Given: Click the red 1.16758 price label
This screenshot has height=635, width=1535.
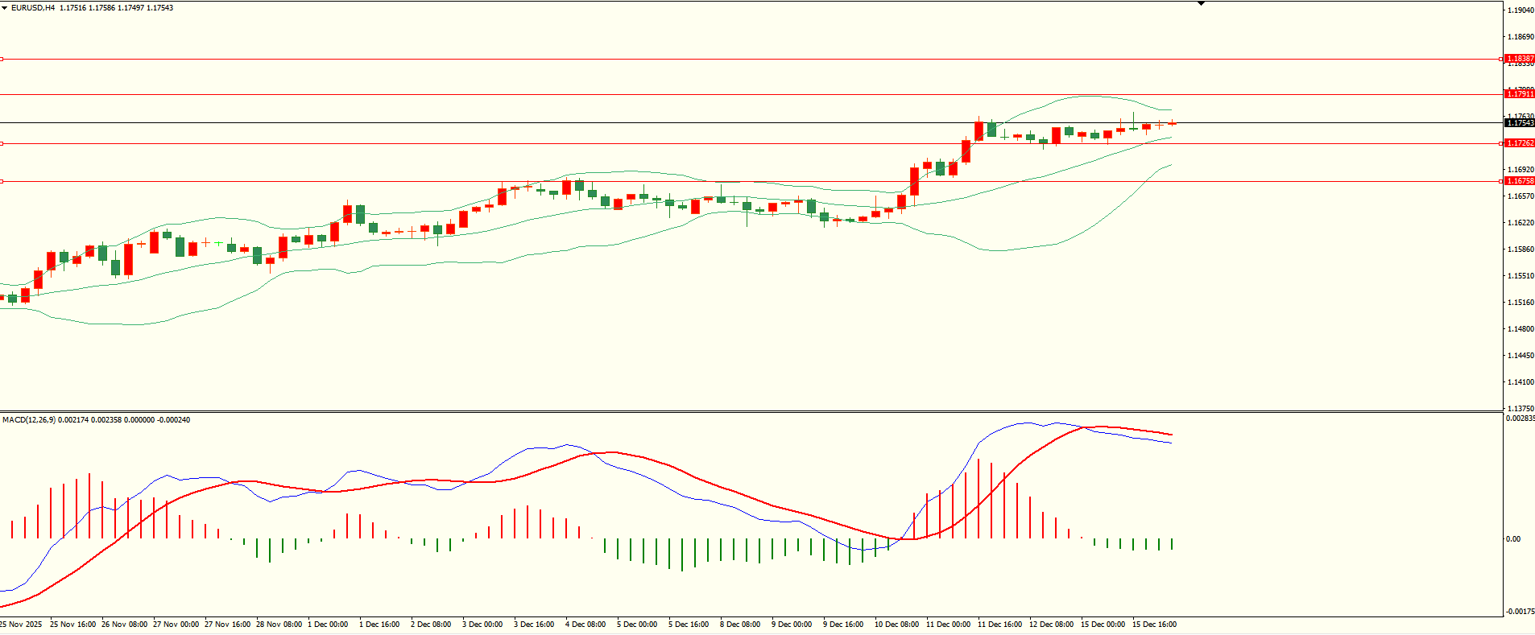Looking at the screenshot, I should click(x=1520, y=181).
